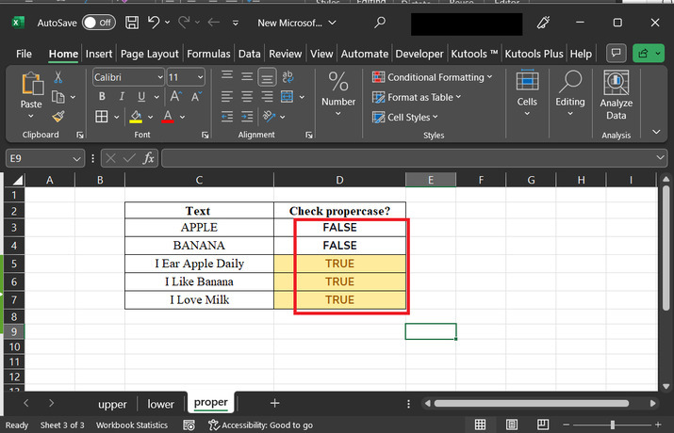Toggle Bold formatting
The width and height of the screenshot is (674, 433).
coord(101,97)
